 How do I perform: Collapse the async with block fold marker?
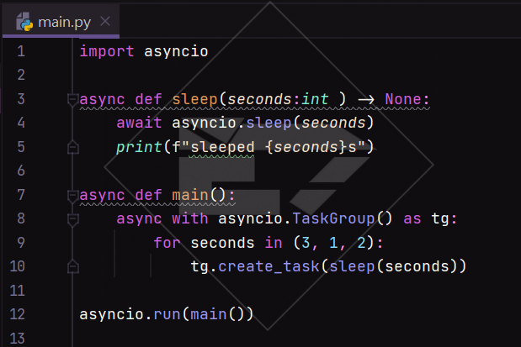[72, 219]
